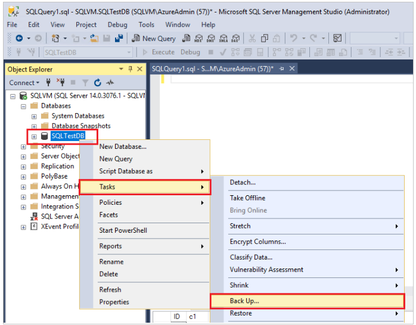Click the Undo arrow icon
The width and height of the screenshot is (416, 325).
(x=293, y=39)
